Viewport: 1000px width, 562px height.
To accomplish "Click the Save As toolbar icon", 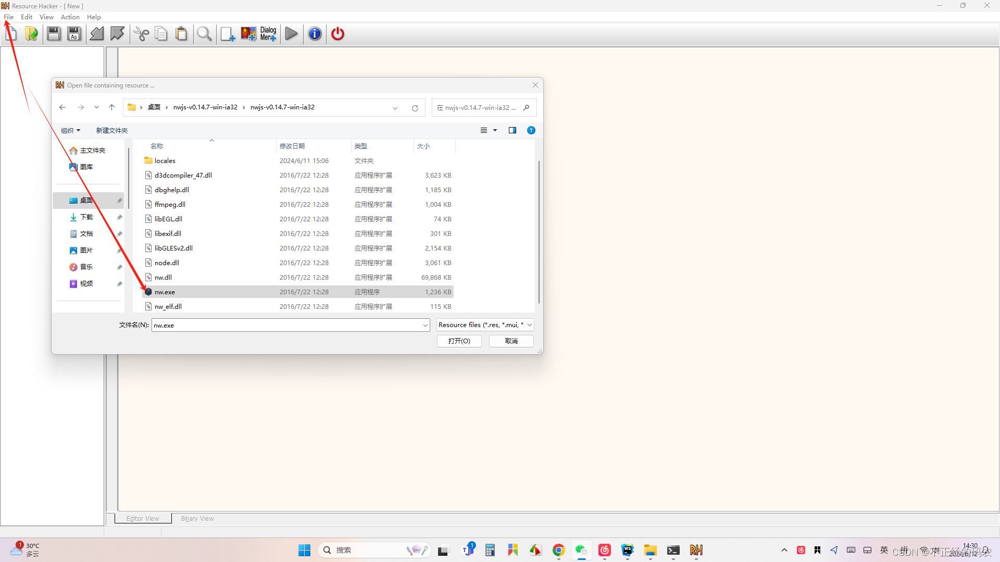I will (74, 34).
